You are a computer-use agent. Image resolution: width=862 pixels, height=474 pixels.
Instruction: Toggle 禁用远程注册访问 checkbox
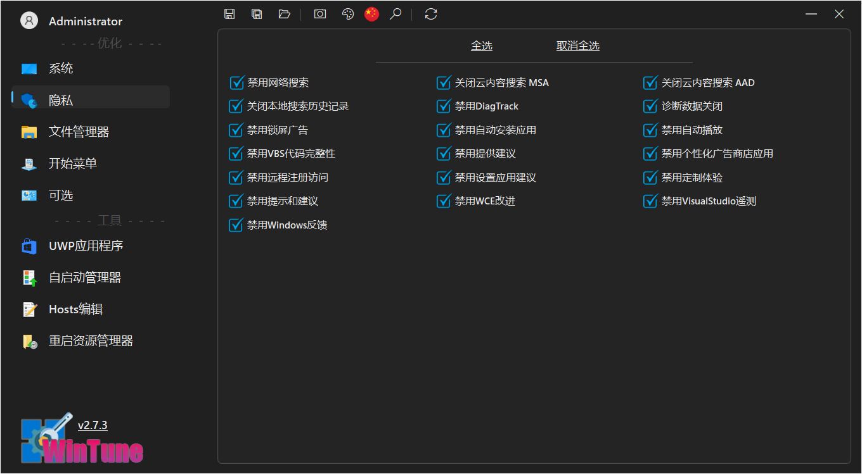point(236,177)
